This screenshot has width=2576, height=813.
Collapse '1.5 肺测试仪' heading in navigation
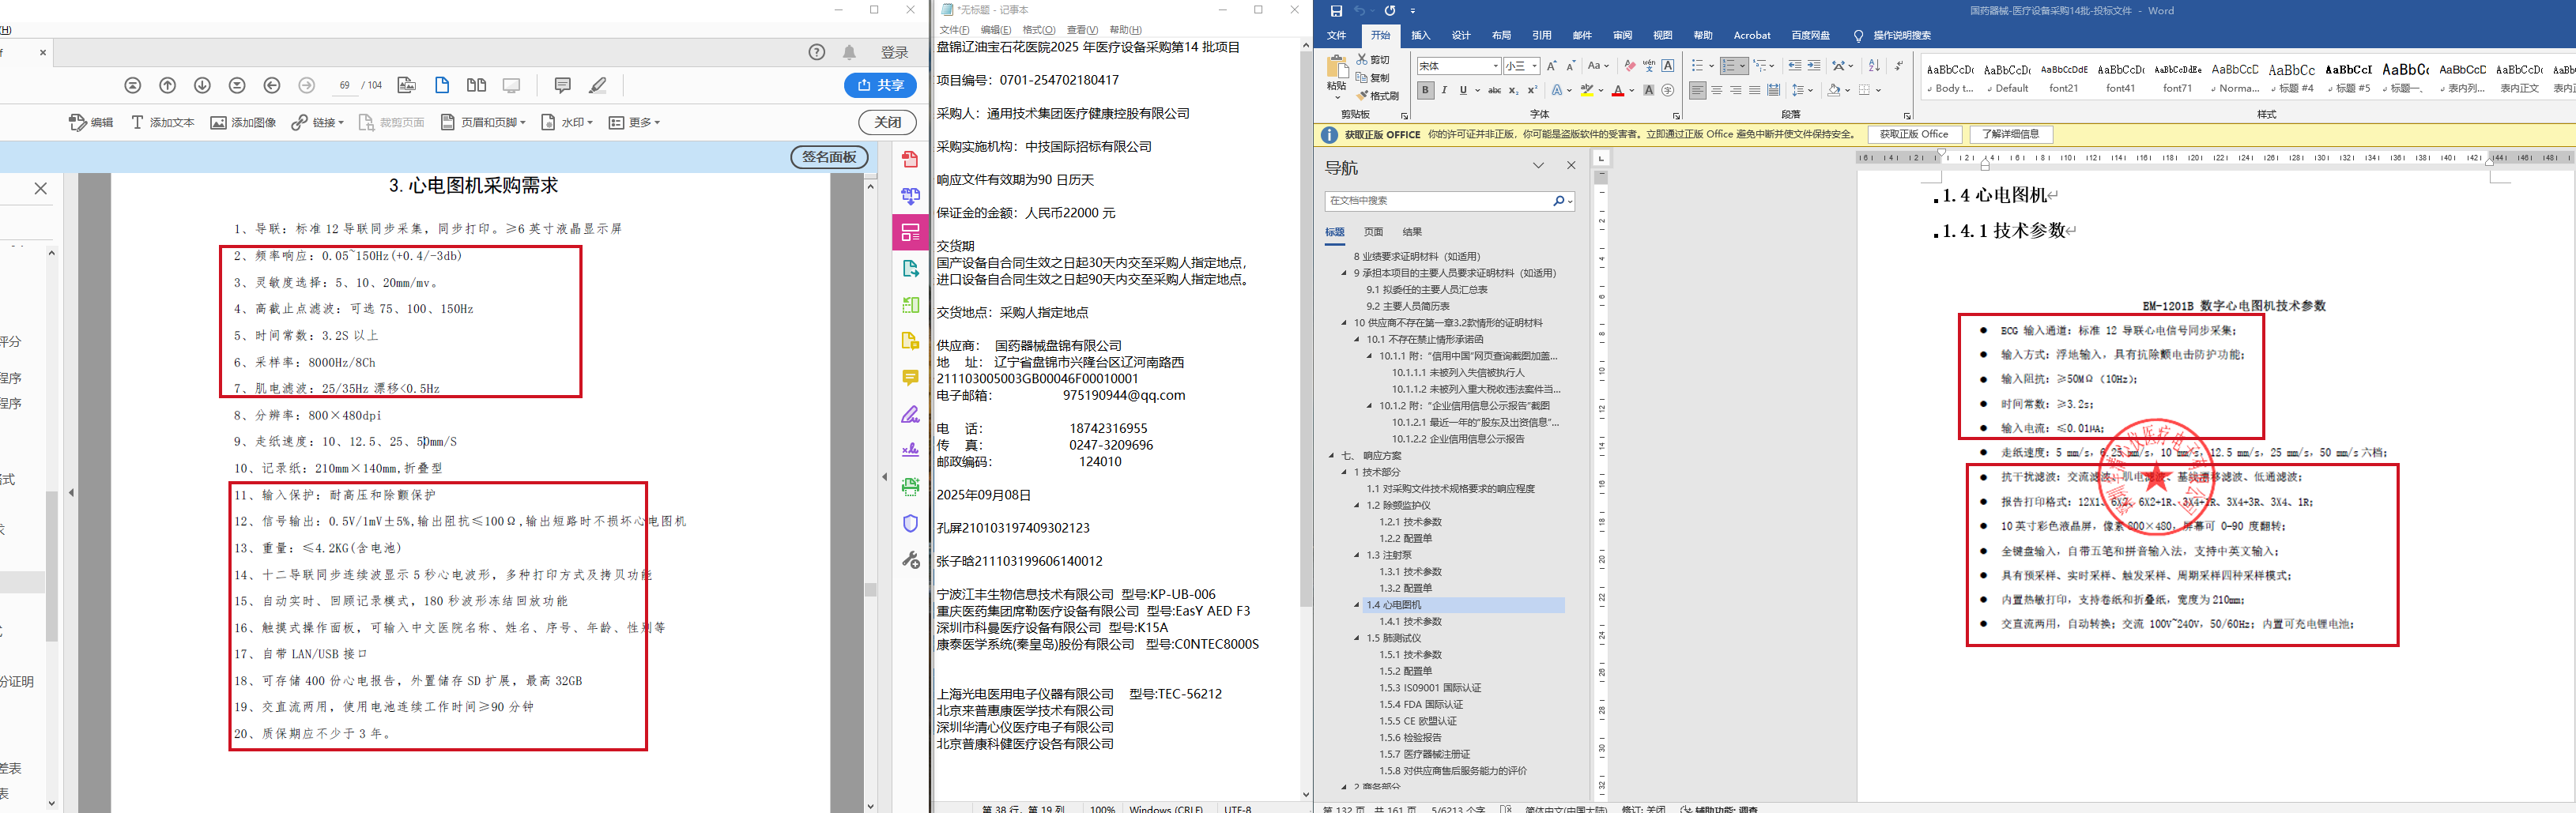(1357, 638)
